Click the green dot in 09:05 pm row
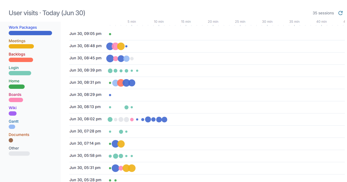 coord(110,34)
